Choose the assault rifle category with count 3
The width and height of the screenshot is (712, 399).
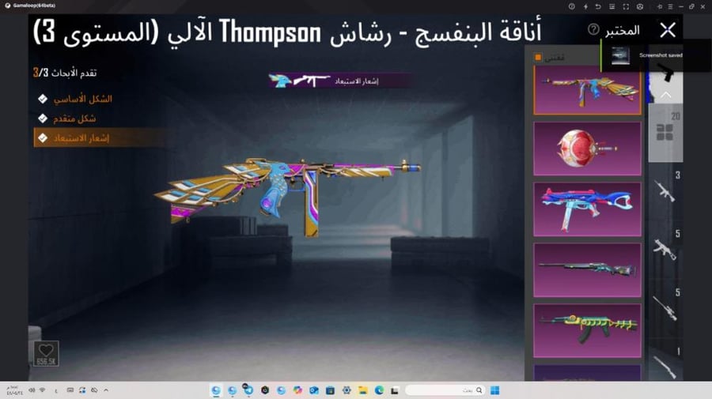[665, 190]
